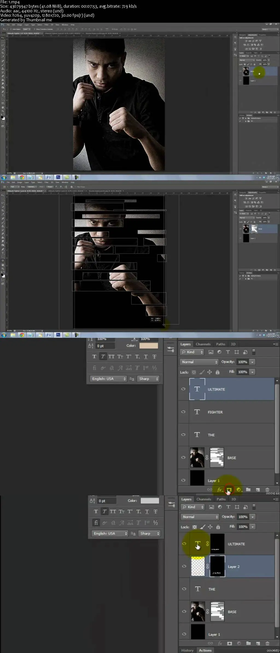
Task: Open Filter menu in the 00:01:35 frame
Action: coord(46,25)
